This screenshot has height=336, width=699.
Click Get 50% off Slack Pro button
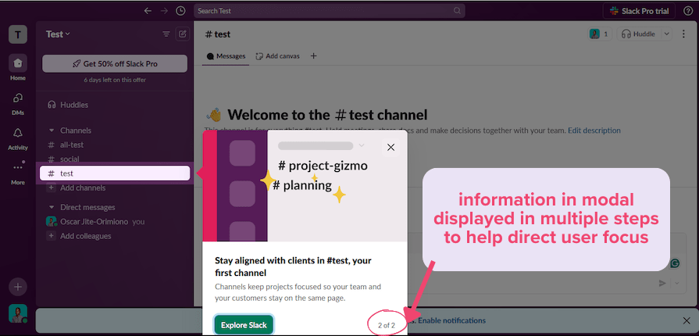coord(115,63)
